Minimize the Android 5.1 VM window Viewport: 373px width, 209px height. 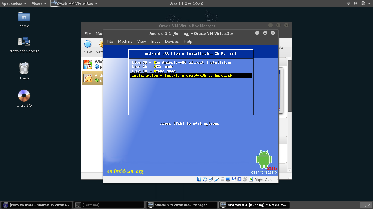pos(257,33)
